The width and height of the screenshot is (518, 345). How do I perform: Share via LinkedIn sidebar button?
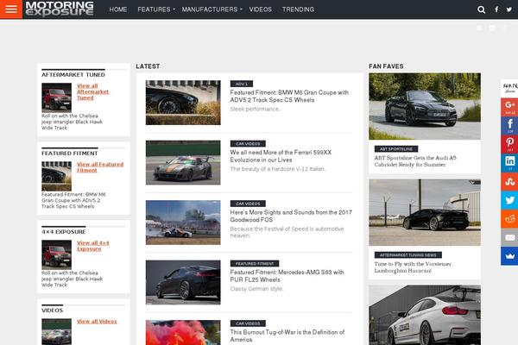(x=509, y=163)
